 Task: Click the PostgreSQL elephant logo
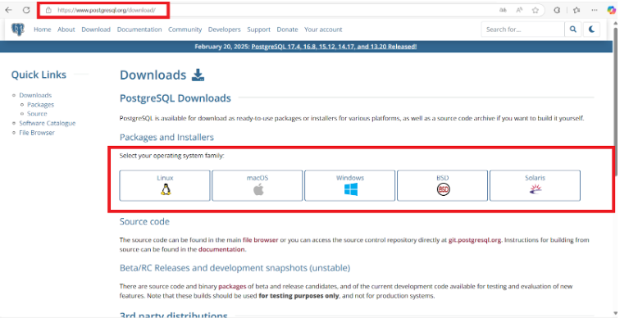(x=18, y=30)
